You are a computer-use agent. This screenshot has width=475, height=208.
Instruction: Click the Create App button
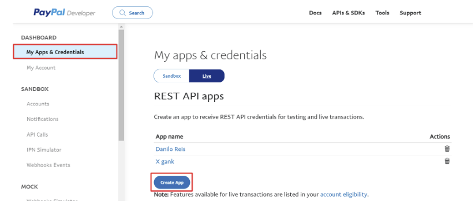[x=172, y=182]
